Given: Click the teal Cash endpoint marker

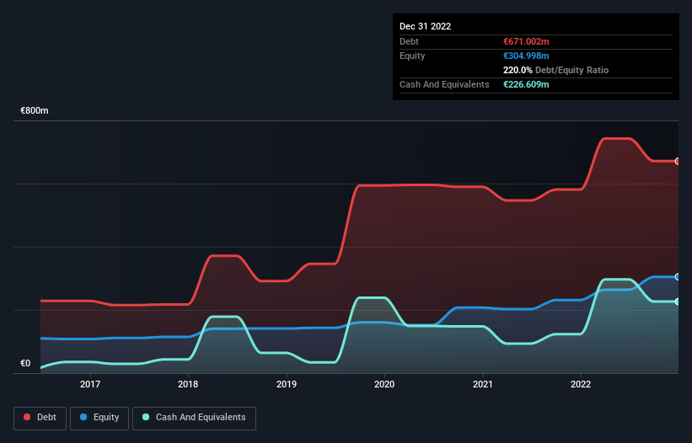Looking at the screenshot, I should tap(678, 302).
